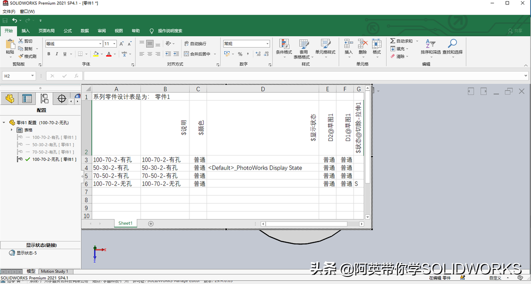Align text to the left
This screenshot has height=284, width=531.
142,54
